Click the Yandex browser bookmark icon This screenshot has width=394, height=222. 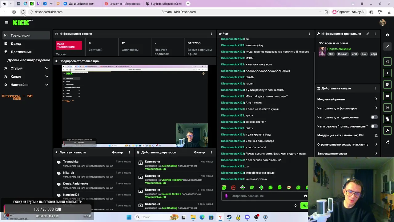click(x=326, y=12)
